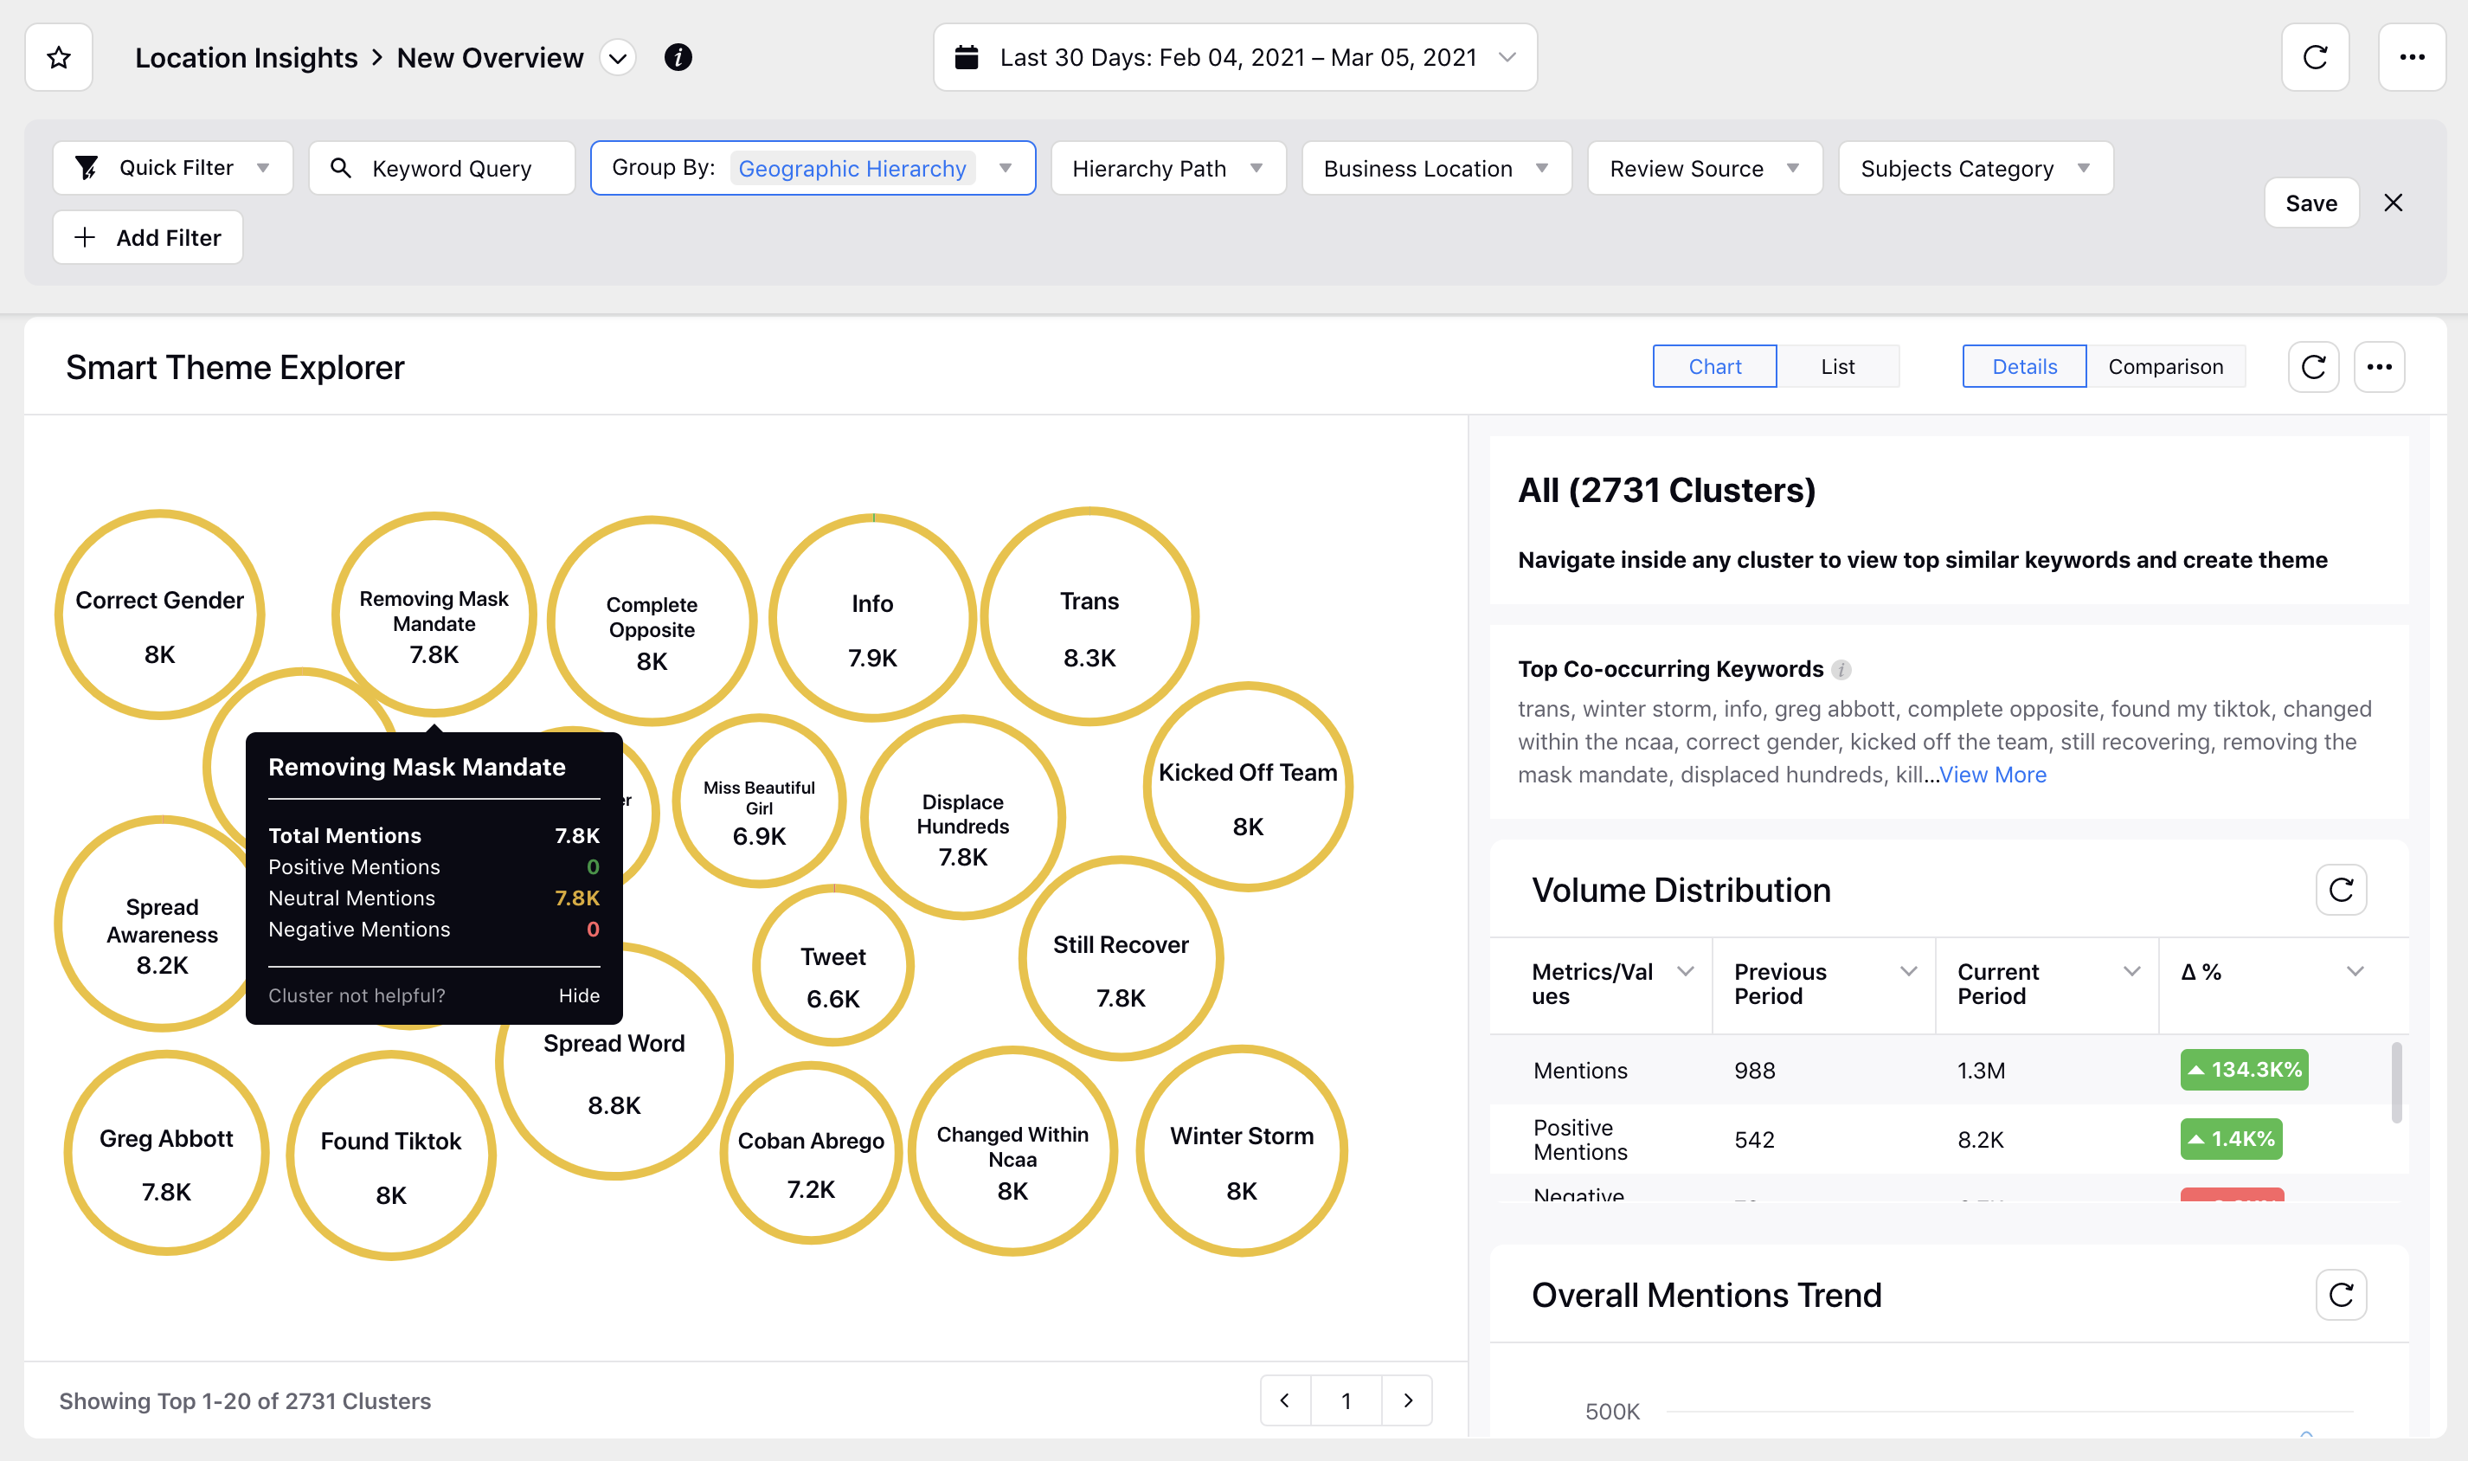The height and width of the screenshot is (1461, 2468).
Task: Click the Comparison view toggle
Action: [x=2166, y=365]
